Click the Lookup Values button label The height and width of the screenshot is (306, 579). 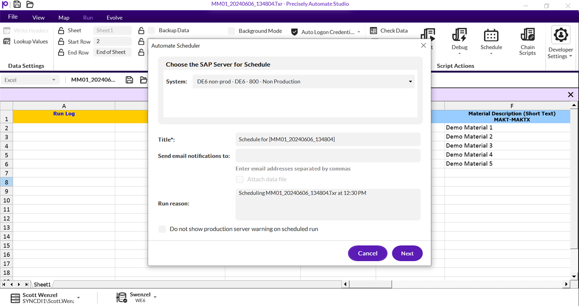tap(31, 41)
